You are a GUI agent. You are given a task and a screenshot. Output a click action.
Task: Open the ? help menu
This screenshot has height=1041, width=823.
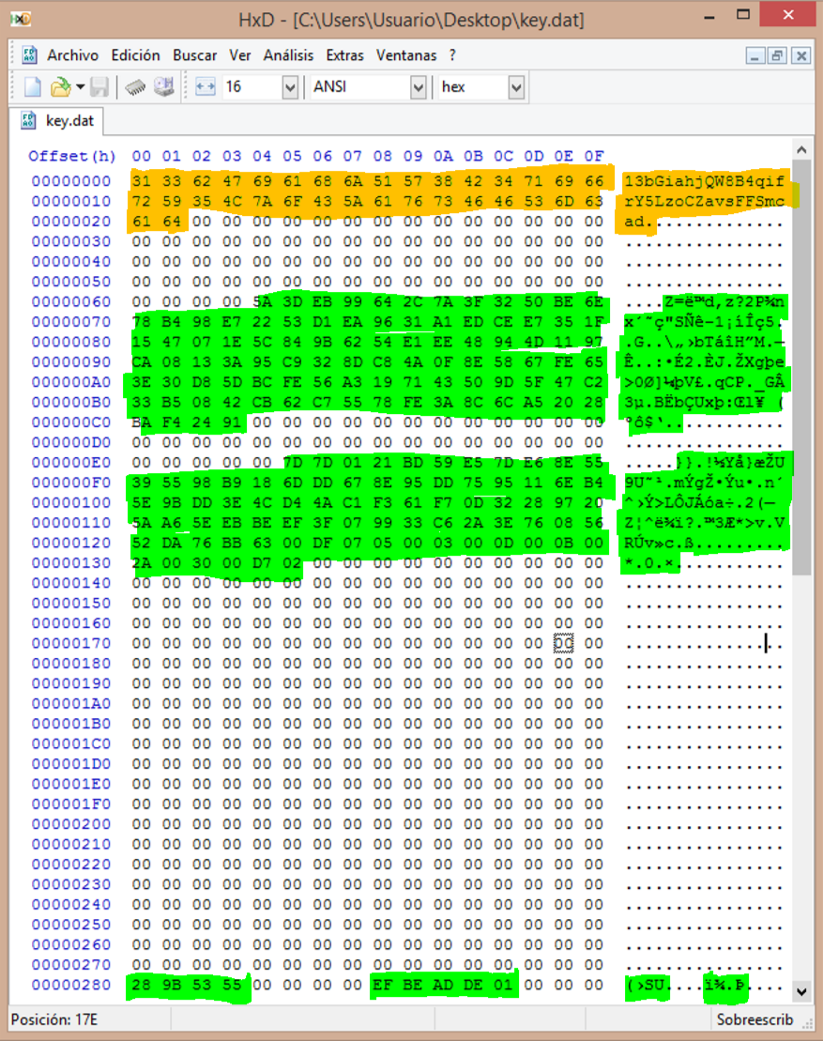[x=452, y=55]
